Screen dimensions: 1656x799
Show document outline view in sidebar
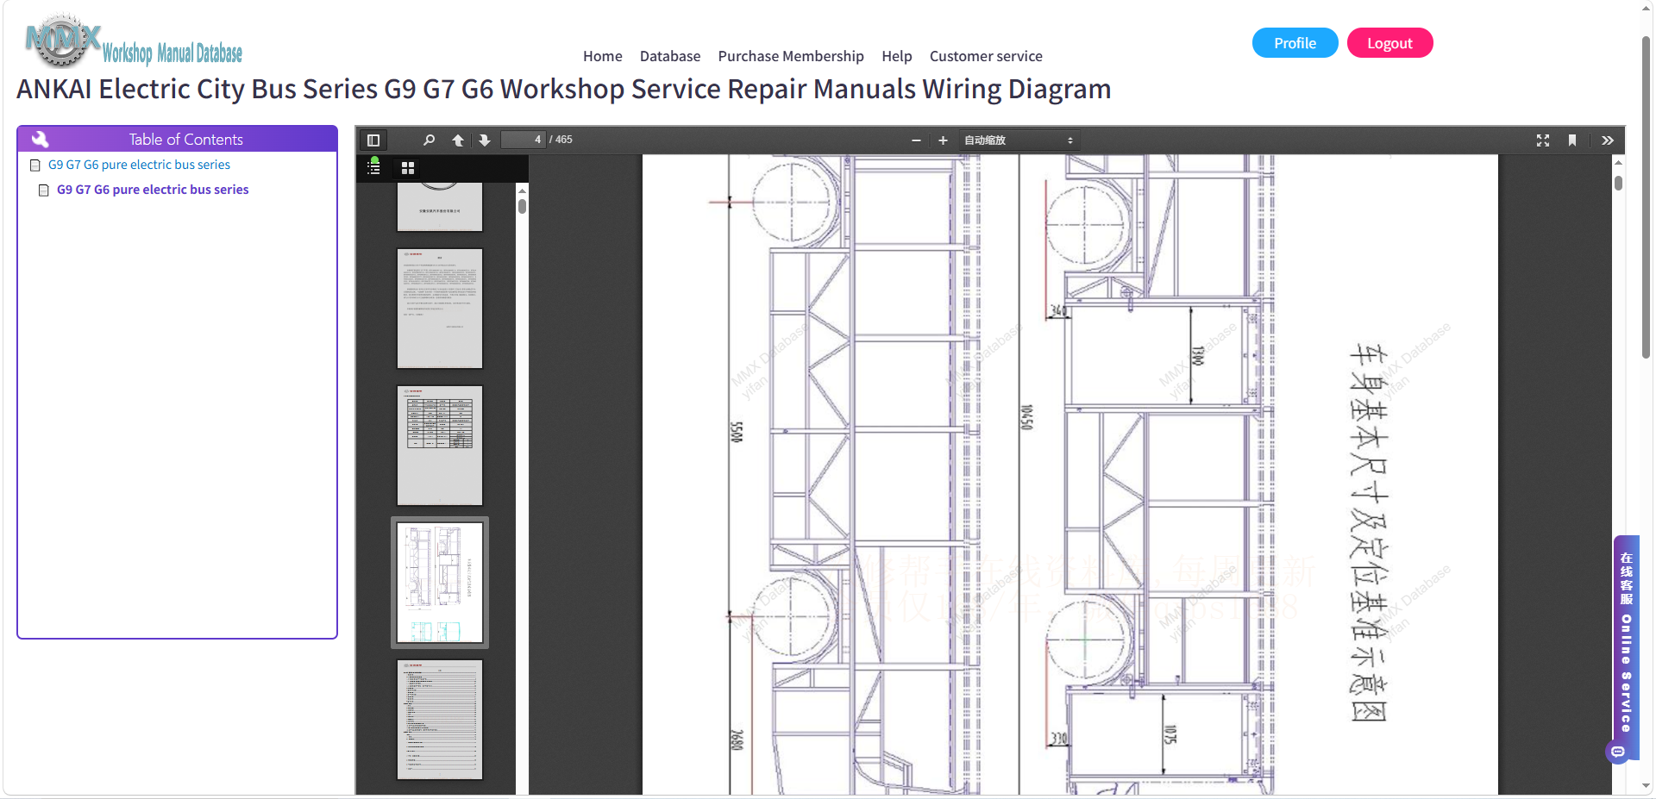tap(374, 167)
